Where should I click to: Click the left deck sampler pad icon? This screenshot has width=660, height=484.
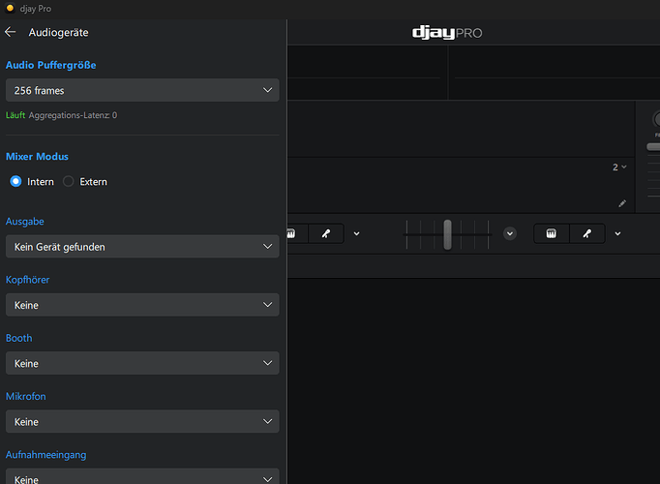pyautogui.click(x=293, y=233)
